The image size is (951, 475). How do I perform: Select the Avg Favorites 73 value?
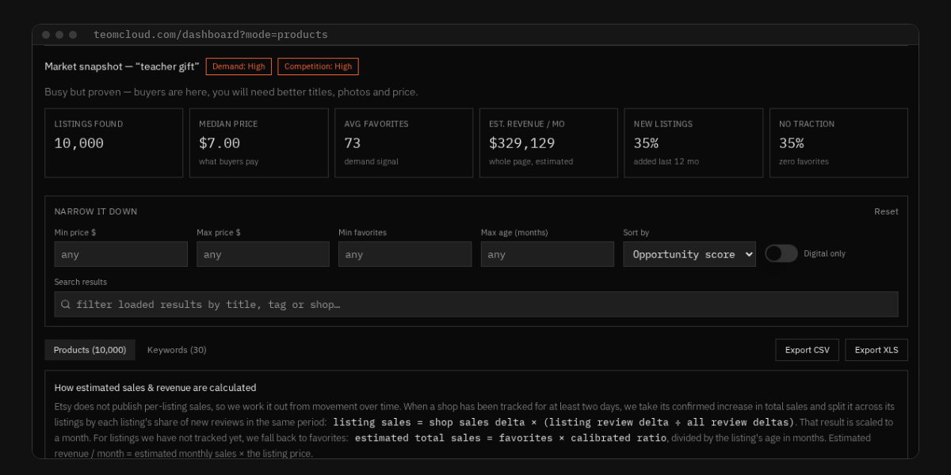pyautogui.click(x=353, y=143)
